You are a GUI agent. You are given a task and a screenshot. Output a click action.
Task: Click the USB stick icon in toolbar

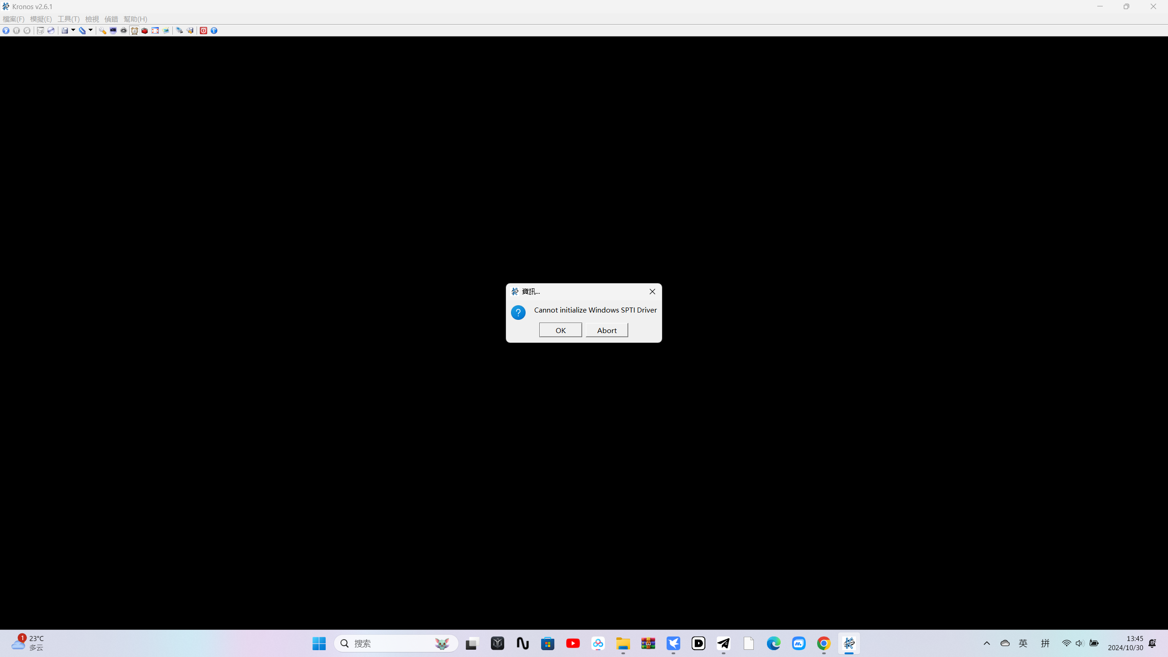[179, 31]
